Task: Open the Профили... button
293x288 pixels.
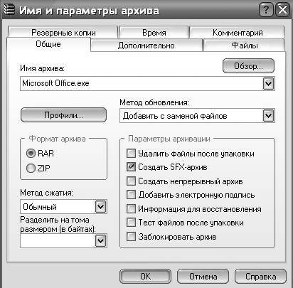Action: tap(63, 115)
